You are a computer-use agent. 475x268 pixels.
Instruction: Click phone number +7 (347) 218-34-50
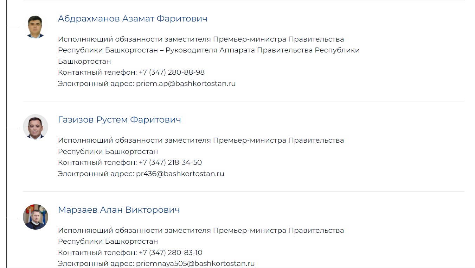170,163
